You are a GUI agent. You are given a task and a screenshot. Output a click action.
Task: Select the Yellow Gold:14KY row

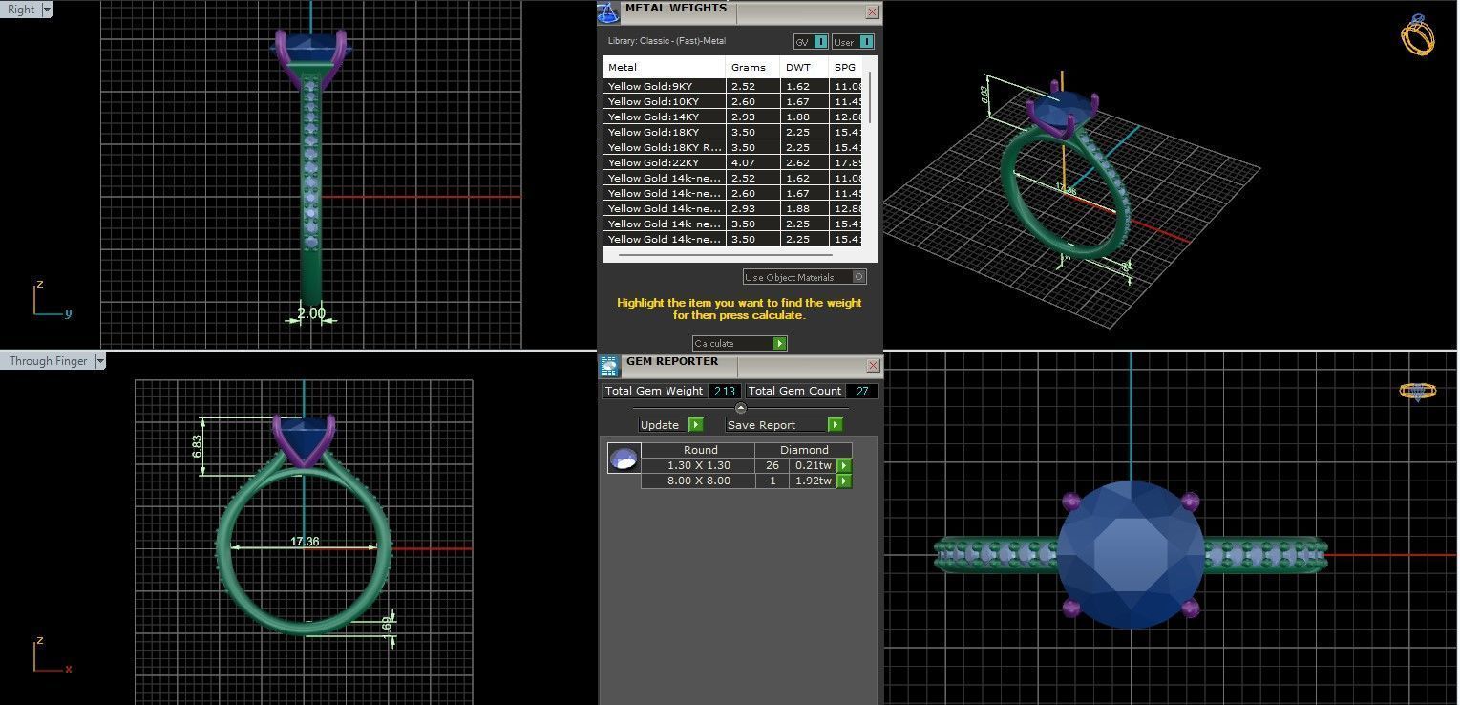tap(732, 117)
